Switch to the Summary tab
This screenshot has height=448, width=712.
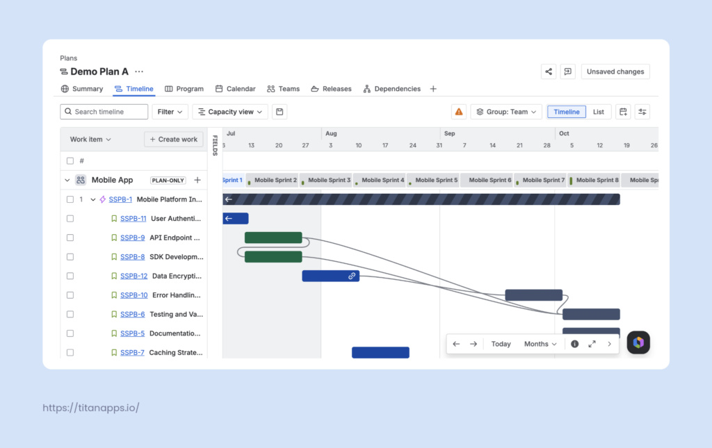82,89
